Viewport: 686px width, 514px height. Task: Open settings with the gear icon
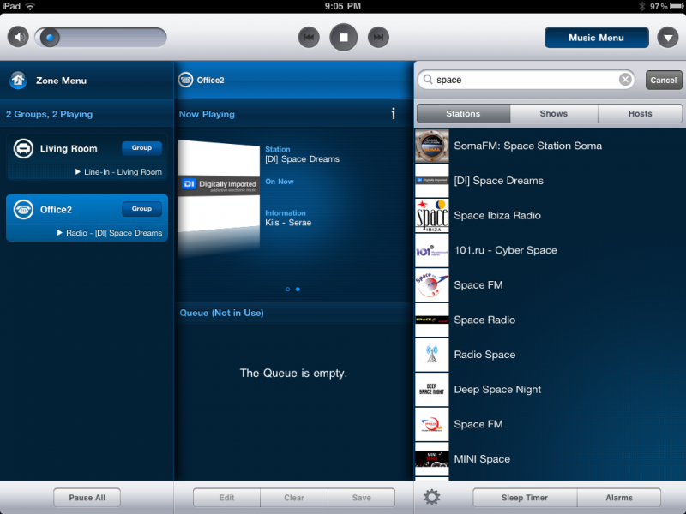click(x=432, y=498)
